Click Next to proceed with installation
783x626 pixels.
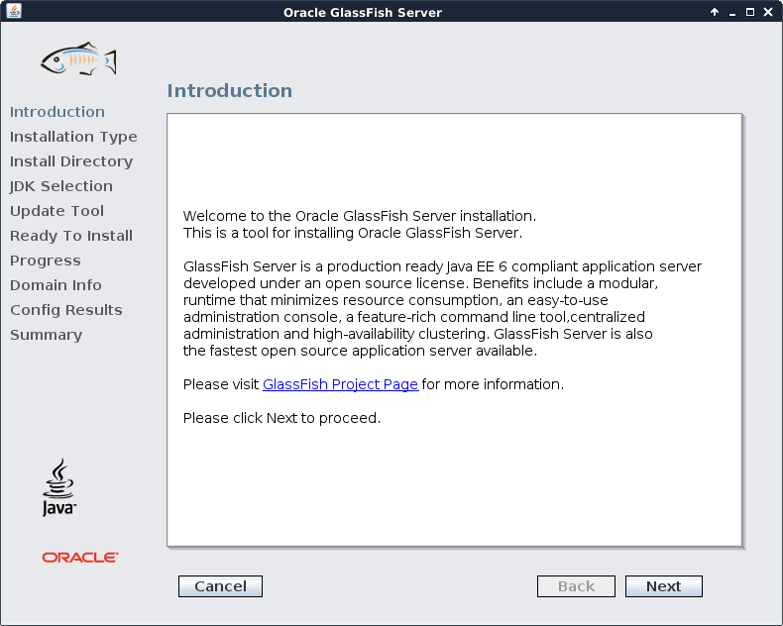664,586
